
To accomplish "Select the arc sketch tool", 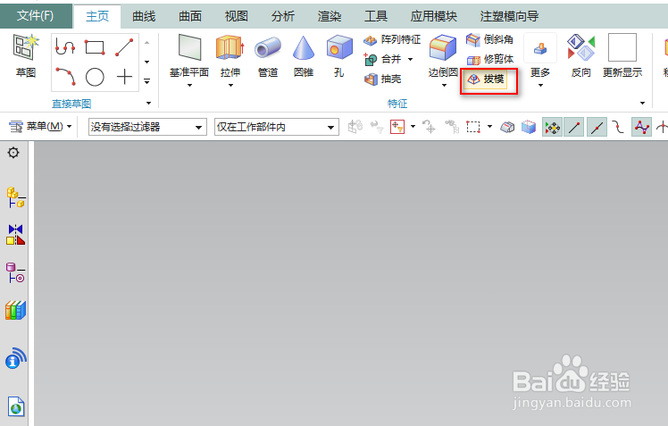I will (x=65, y=77).
